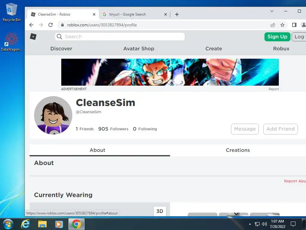Open the network tray icon
The width and height of the screenshot is (306, 230).
pyautogui.click(x=257, y=224)
